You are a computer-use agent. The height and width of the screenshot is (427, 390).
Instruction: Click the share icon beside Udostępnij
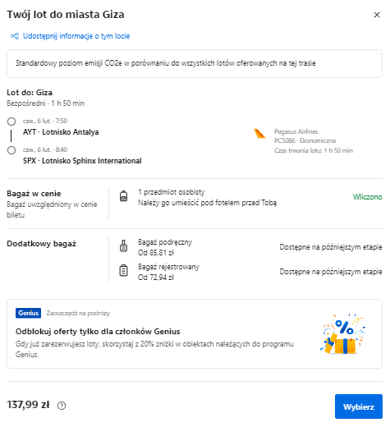[x=15, y=36]
